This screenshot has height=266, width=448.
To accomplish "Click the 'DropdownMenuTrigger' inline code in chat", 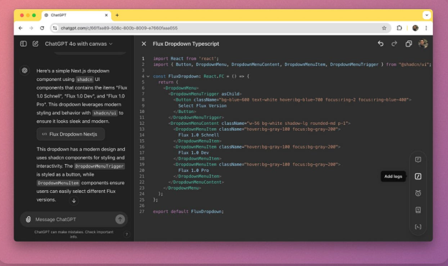I will tap(99, 166).
